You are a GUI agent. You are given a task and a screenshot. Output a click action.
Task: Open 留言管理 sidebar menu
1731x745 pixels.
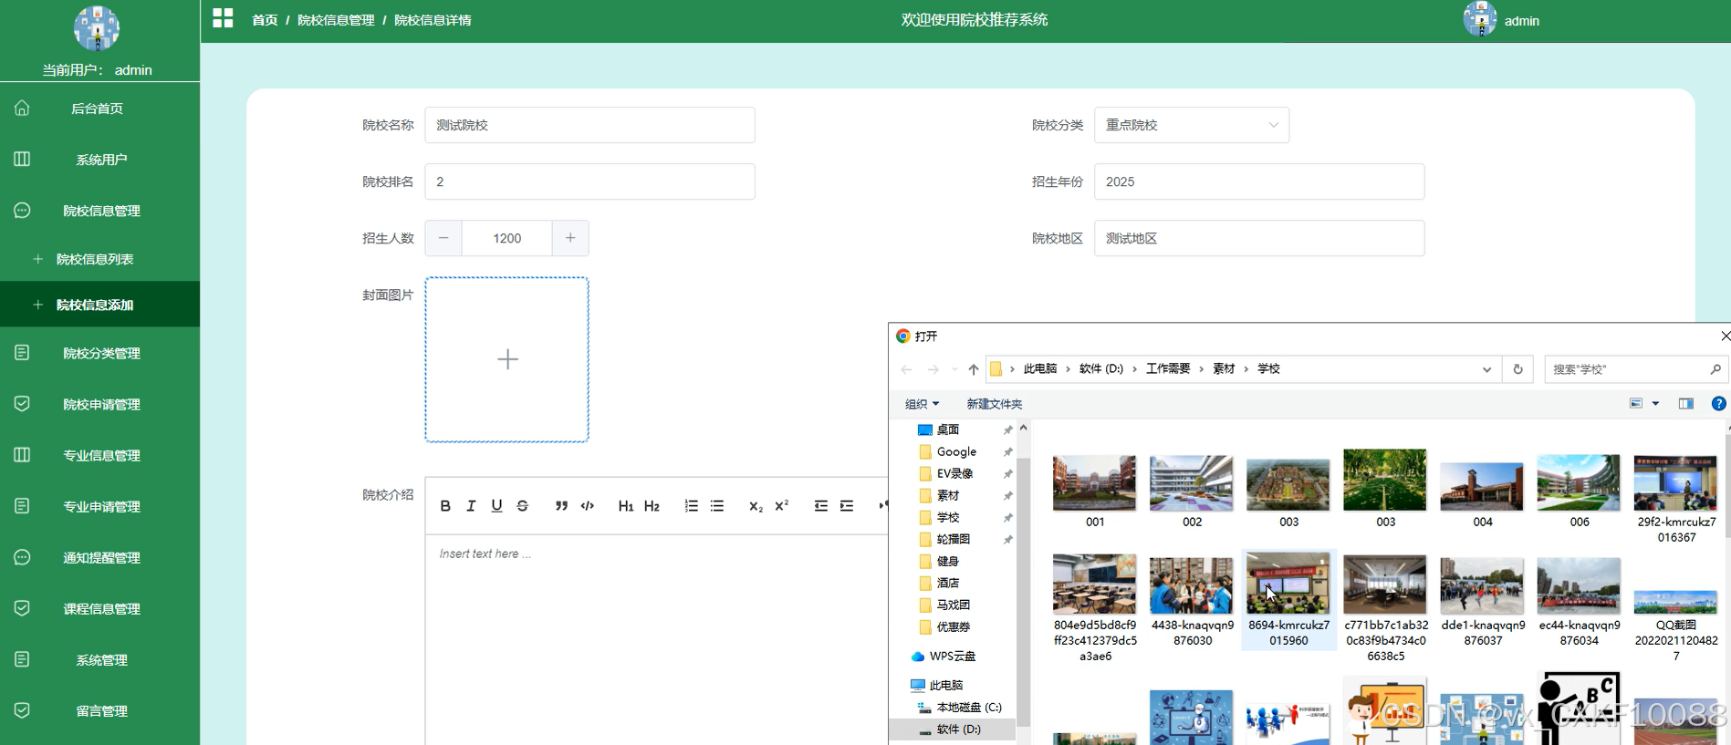(99, 710)
